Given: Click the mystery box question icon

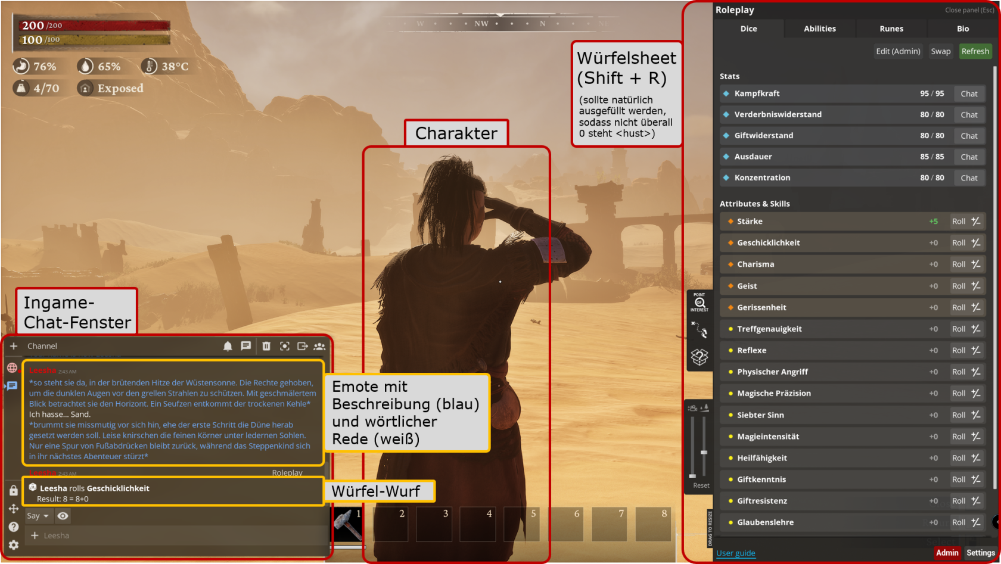Looking at the screenshot, I should pos(700,357).
